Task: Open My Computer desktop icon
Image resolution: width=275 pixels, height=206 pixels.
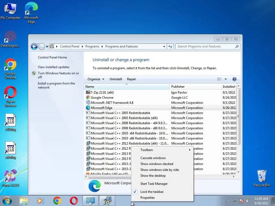Action: tap(10, 11)
